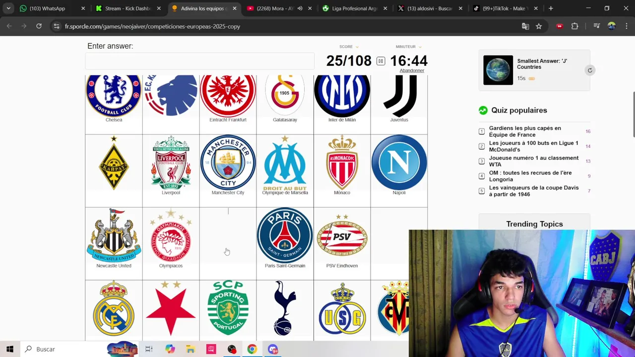Image resolution: width=635 pixels, height=357 pixels.
Task: Open Discord app with 9+ badge
Action: [273, 349]
